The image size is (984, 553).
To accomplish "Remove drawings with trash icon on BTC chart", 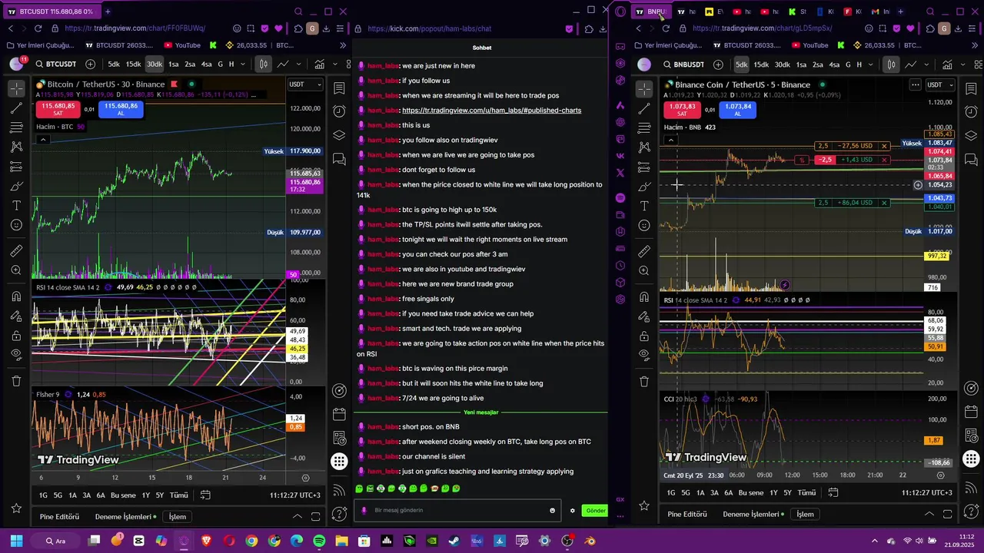I will coord(16,381).
